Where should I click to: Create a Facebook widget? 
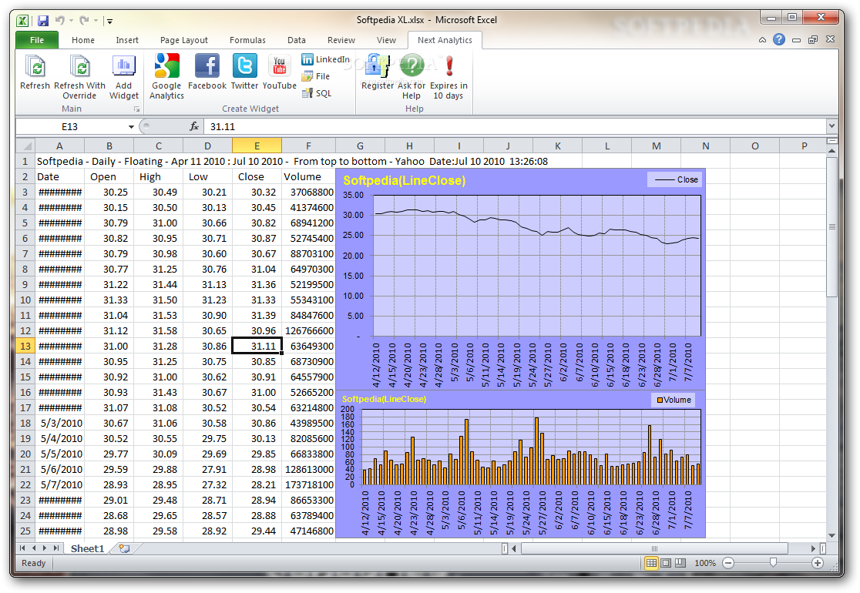tap(207, 72)
